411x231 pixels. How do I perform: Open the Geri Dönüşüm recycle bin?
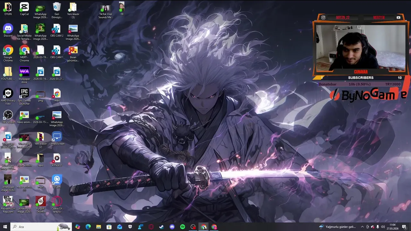(x=57, y=10)
